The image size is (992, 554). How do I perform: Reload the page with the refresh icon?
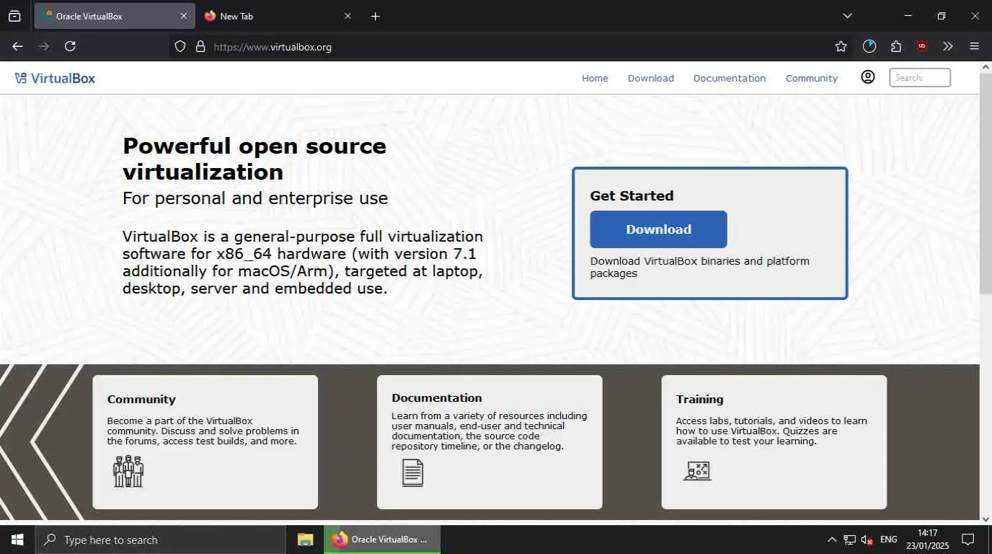click(x=70, y=46)
